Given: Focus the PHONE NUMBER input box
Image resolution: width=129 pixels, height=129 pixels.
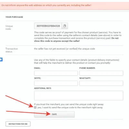Looking at the screenshot, I should (x=101, y=73).
